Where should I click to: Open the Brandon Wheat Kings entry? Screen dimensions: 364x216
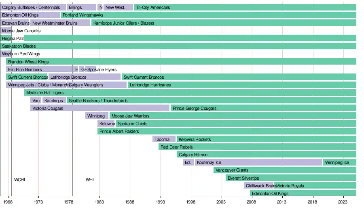pos(181,62)
